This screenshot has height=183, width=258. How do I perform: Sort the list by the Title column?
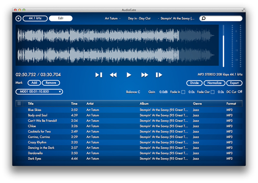[x=31, y=104]
